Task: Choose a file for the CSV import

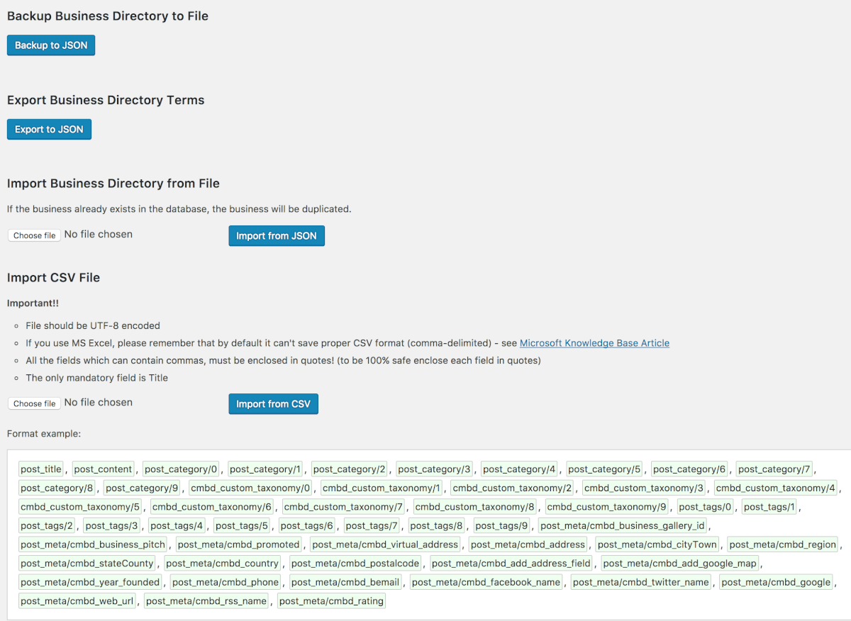Action: pos(34,403)
